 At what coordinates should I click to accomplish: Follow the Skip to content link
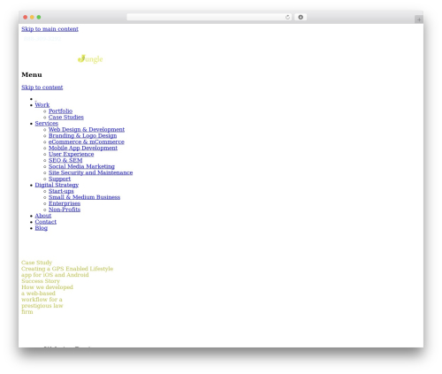click(x=42, y=88)
